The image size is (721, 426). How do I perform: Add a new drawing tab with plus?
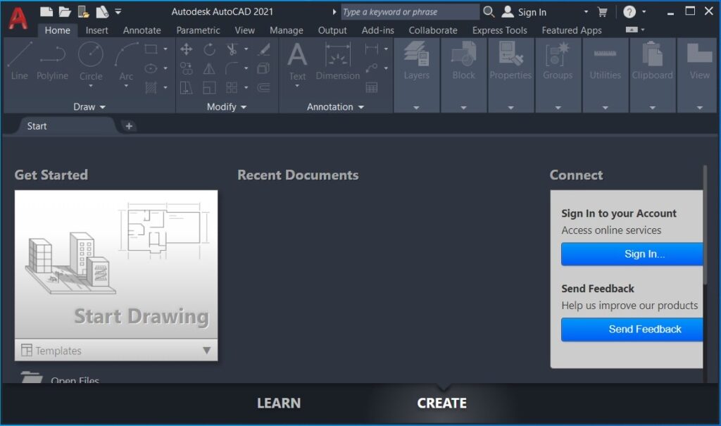(x=130, y=126)
